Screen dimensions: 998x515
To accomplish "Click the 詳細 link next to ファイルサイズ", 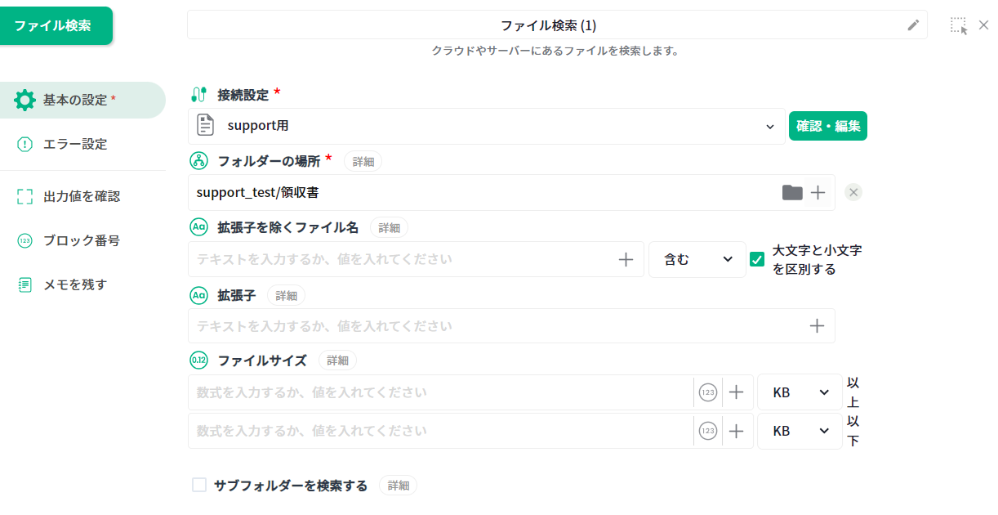I will tap(337, 360).
